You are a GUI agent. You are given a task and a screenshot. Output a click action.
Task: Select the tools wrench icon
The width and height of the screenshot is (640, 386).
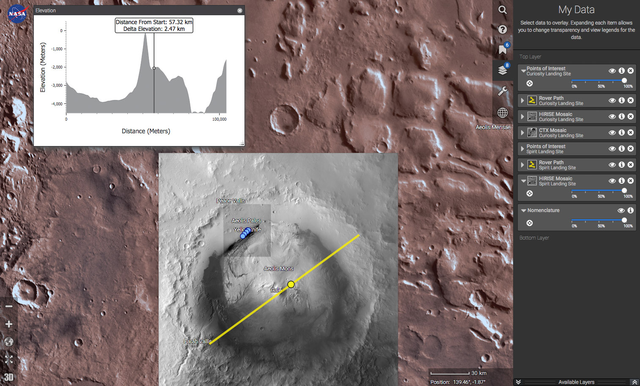pos(502,91)
